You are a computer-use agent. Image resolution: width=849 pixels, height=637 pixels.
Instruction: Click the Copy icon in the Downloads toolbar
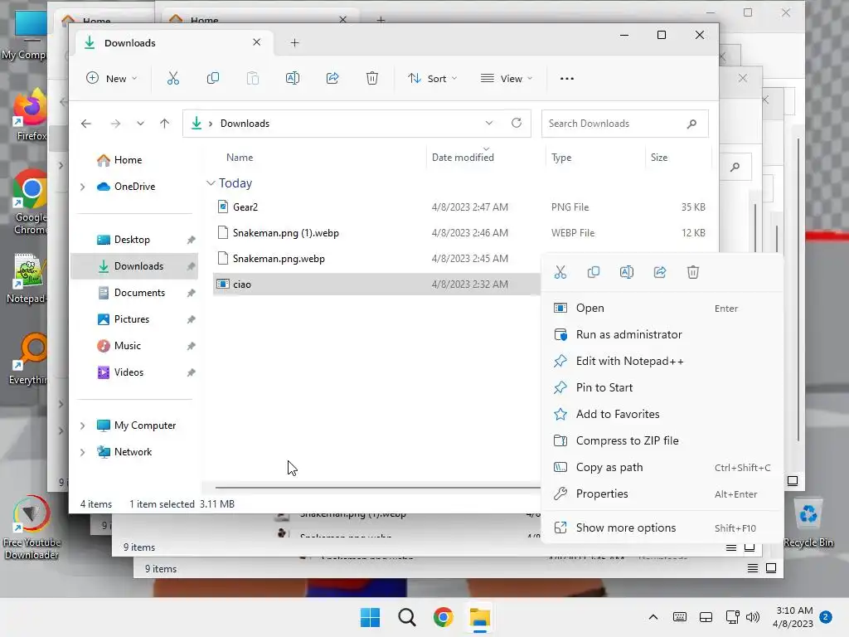213,79
